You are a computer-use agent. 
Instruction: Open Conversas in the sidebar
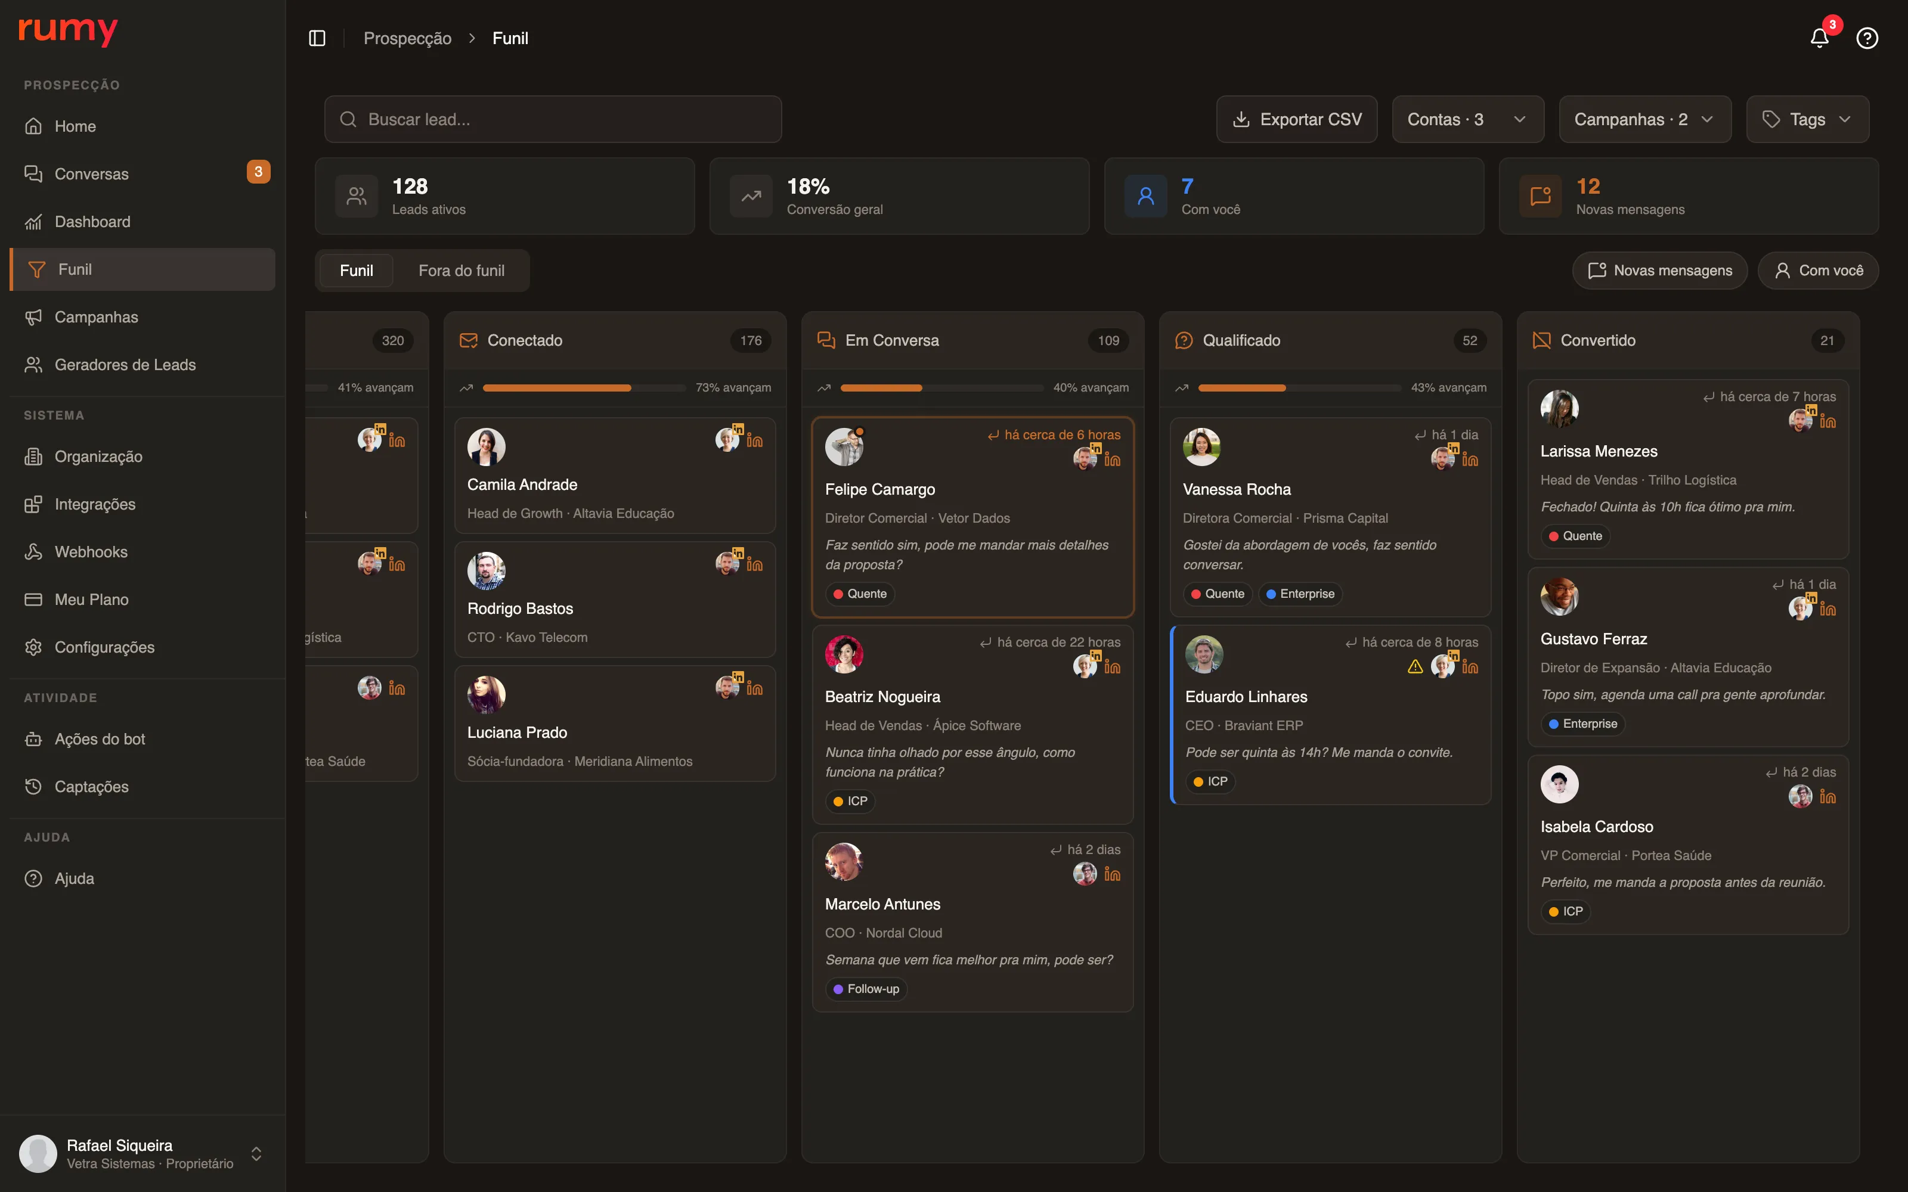click(143, 173)
